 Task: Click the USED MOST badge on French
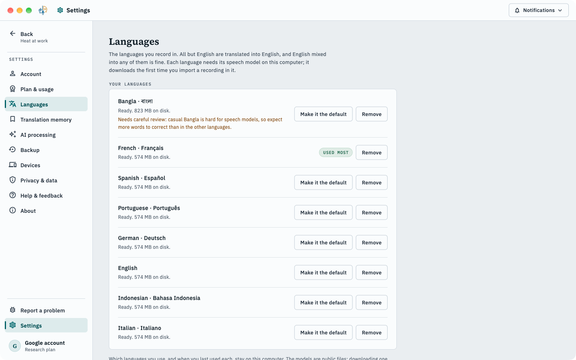point(336,152)
